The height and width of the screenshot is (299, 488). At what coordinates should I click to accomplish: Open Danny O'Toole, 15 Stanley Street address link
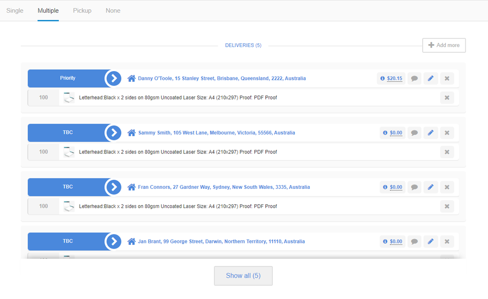pos(222,79)
